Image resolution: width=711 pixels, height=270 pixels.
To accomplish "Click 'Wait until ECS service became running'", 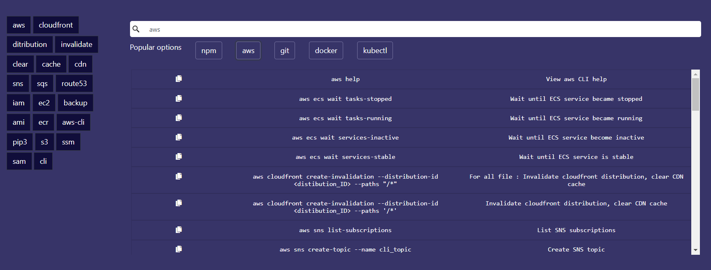I will coord(576,118).
